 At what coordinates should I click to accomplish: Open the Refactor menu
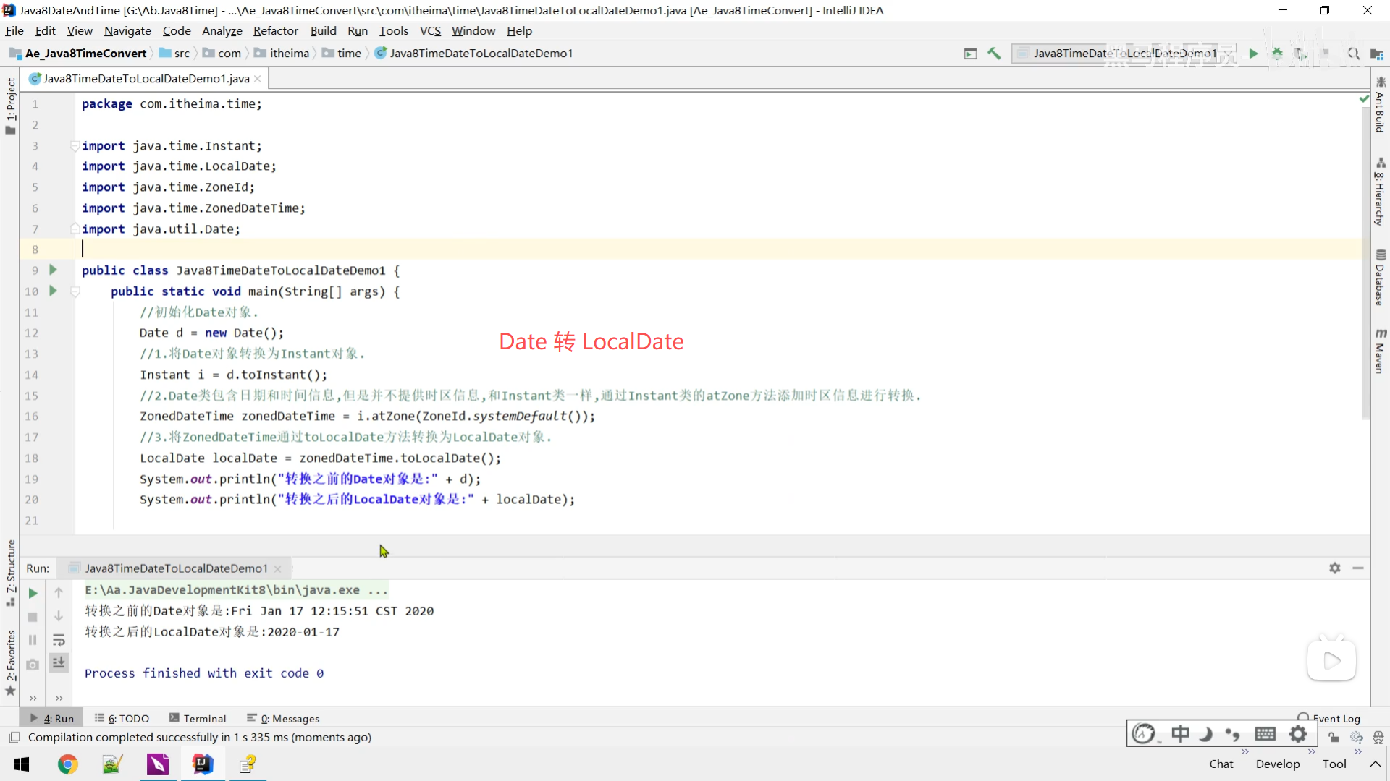[x=275, y=30]
